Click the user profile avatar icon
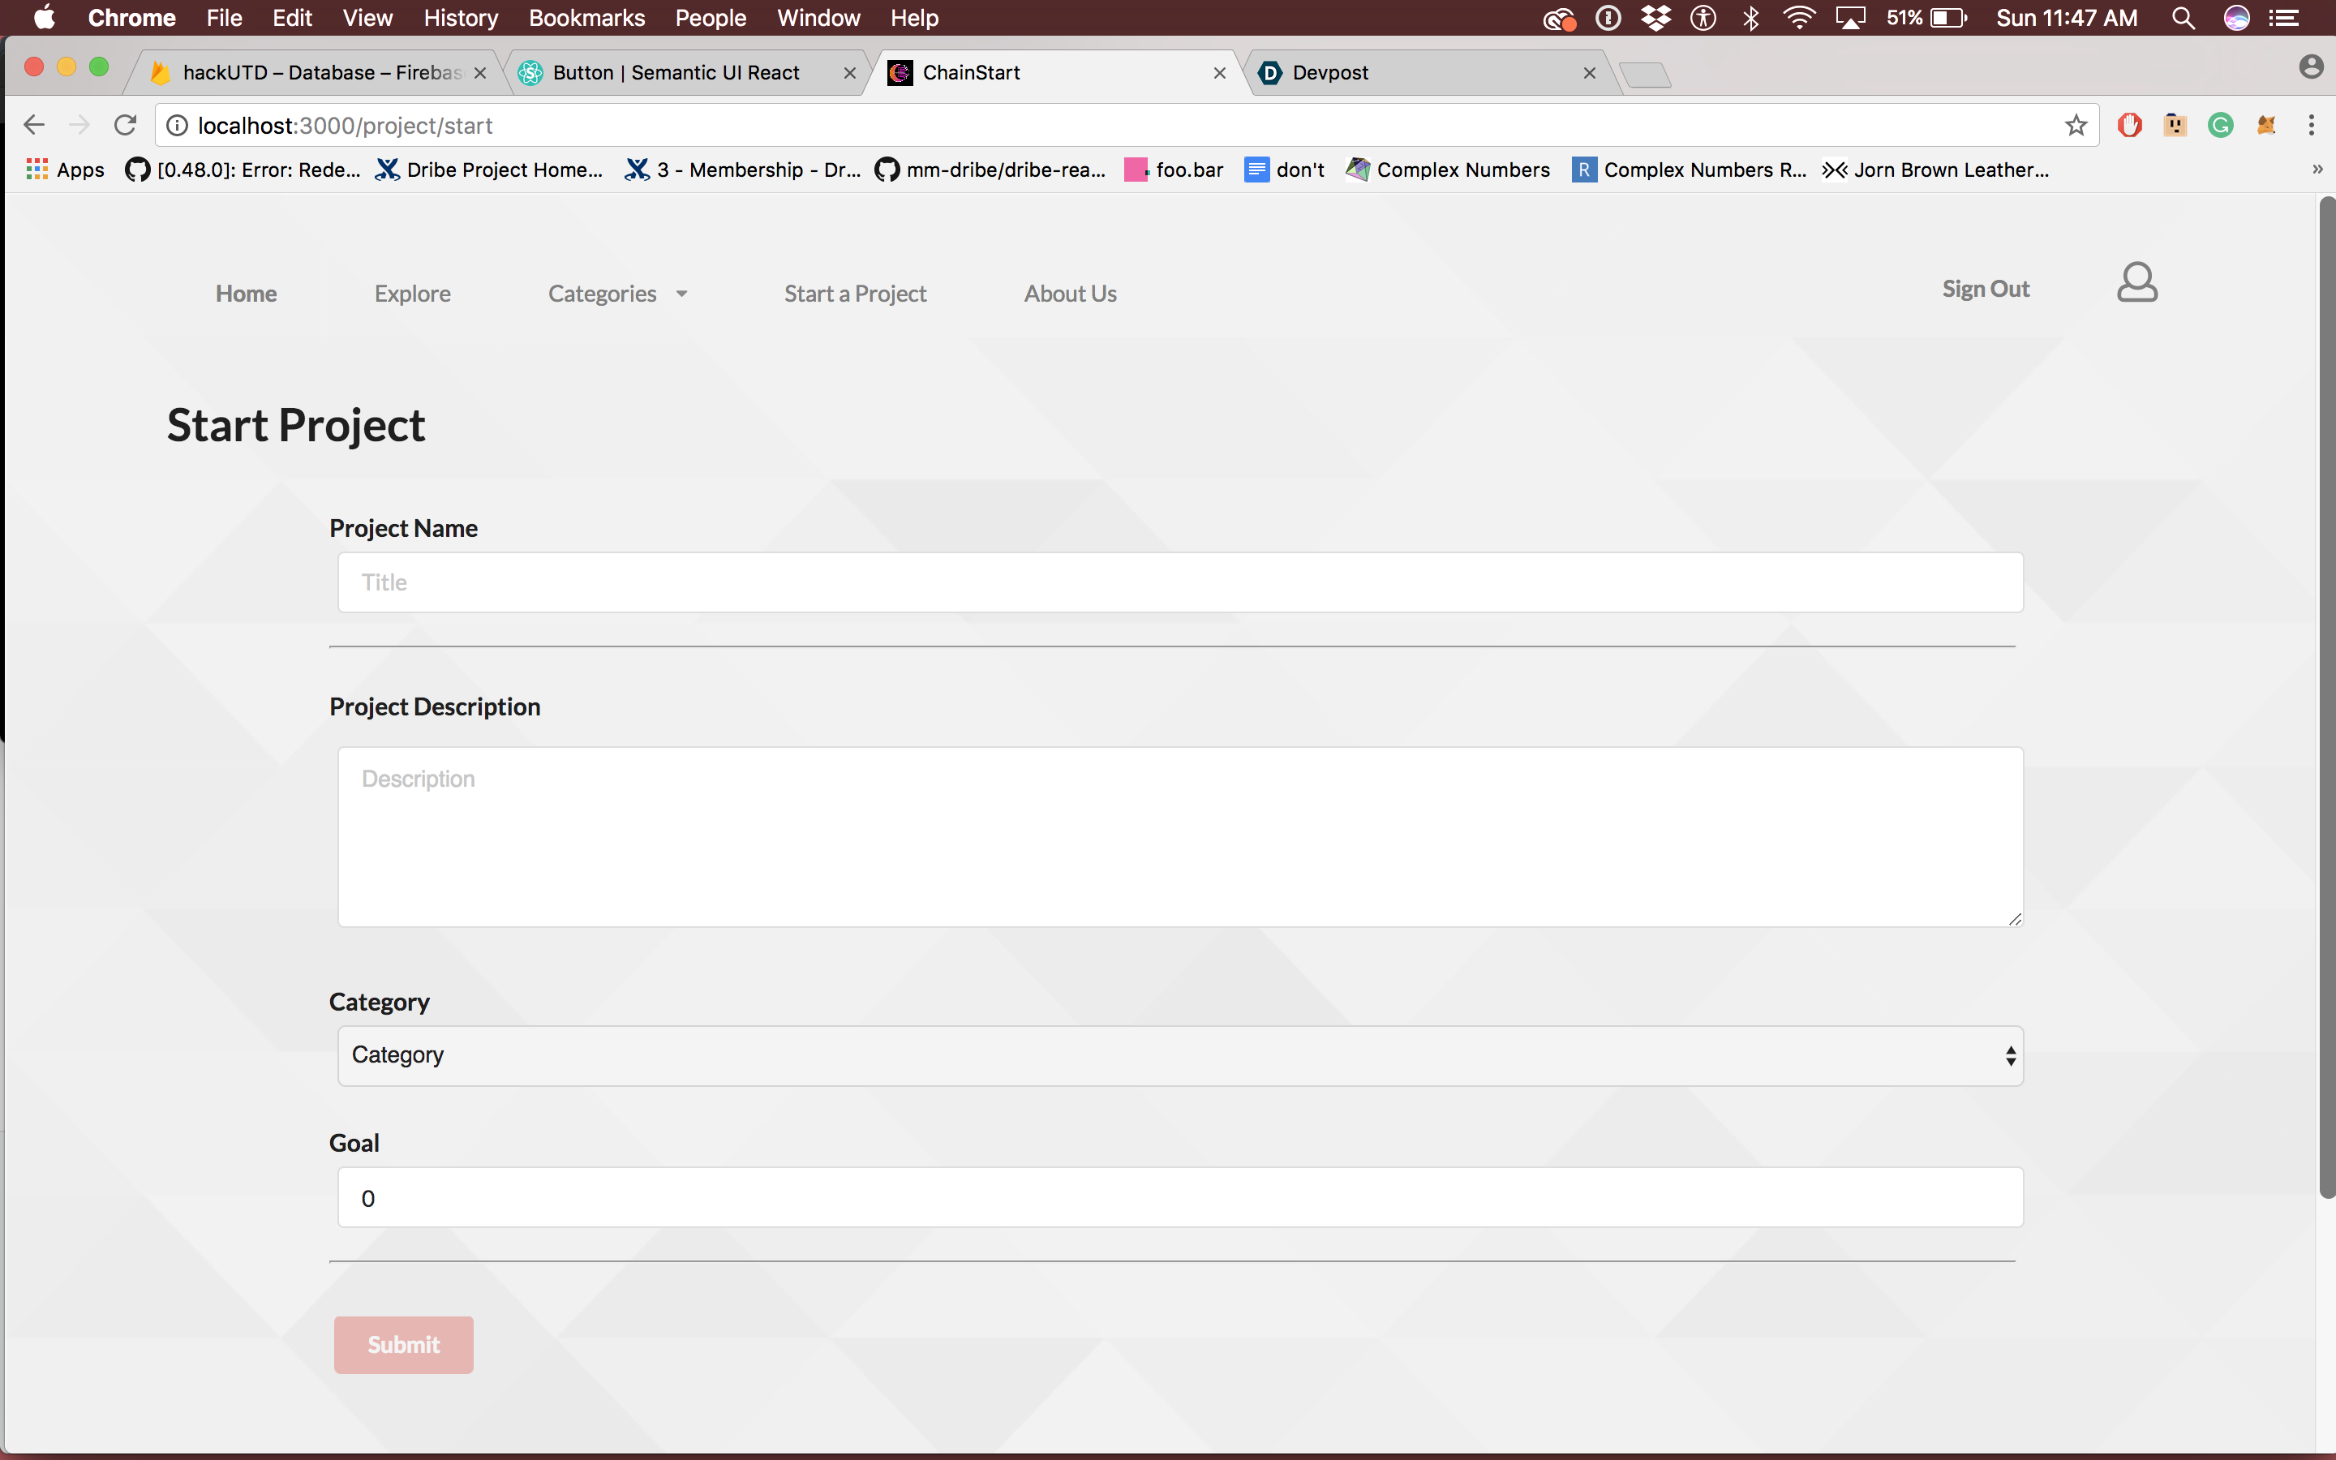 click(x=2136, y=283)
